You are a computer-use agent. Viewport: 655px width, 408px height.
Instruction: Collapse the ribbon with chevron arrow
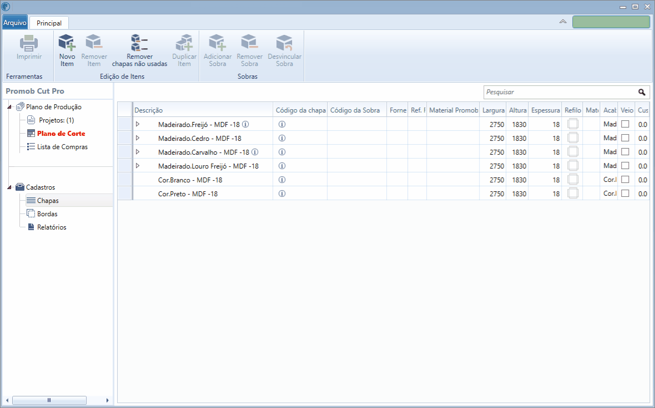[563, 21]
